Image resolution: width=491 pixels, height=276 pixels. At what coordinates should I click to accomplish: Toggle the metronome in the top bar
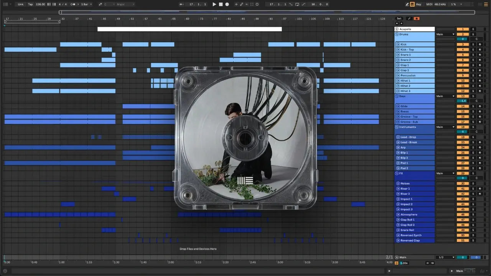[72, 4]
